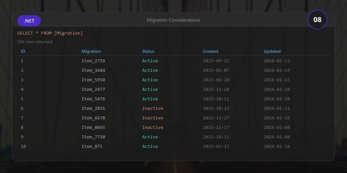Click created date 2025-10-13
The width and height of the screenshot is (347, 173).
[216, 109]
